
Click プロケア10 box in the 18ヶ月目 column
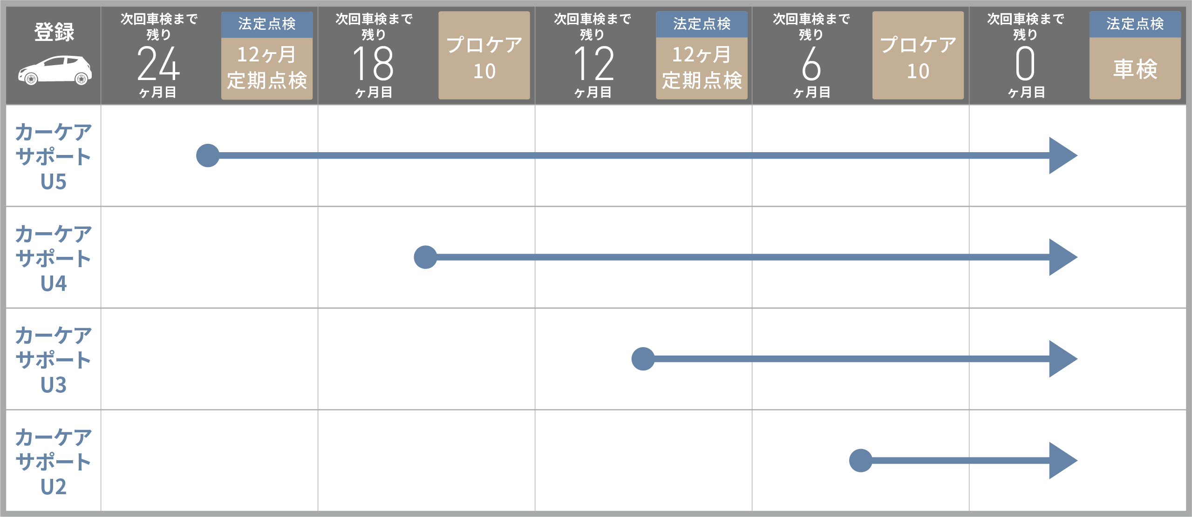[484, 56]
